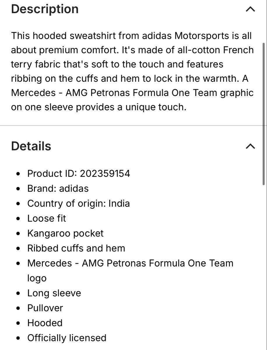Click the 'Long sleeve' detail item

54,293
